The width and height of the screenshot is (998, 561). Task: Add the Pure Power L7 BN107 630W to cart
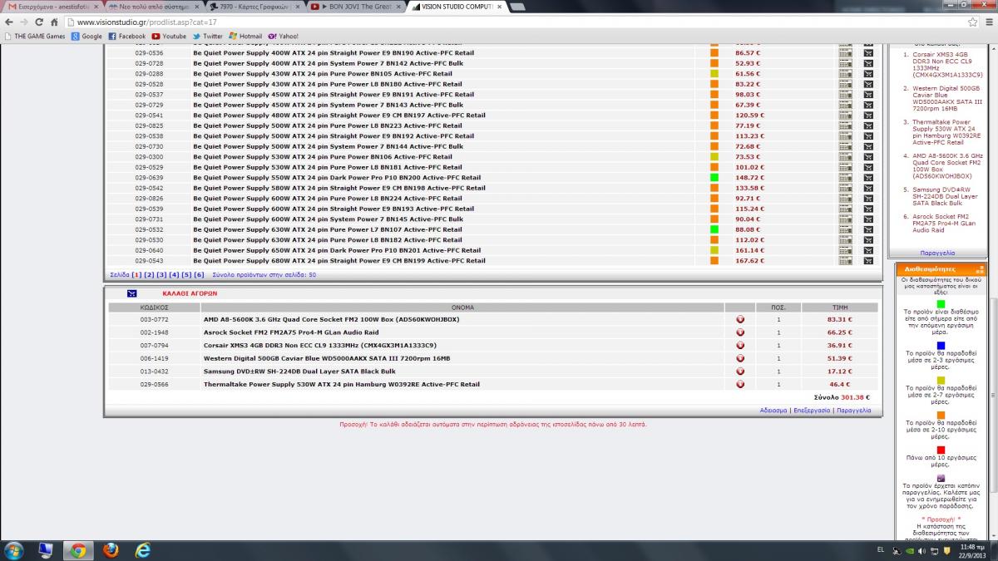[x=868, y=229]
